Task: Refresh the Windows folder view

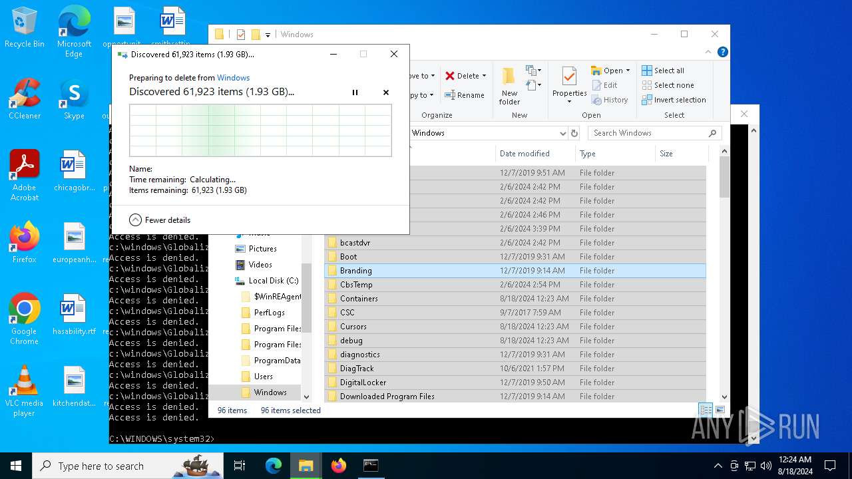Action: coord(574,133)
